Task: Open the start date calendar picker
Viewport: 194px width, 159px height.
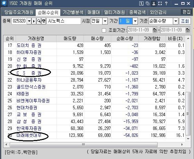Action: [x=155, y=30]
